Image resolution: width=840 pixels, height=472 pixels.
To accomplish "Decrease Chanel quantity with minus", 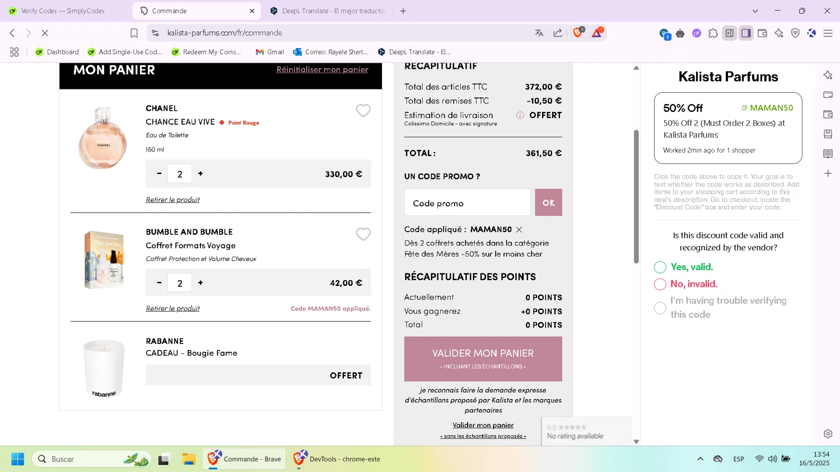I will pos(159,173).
